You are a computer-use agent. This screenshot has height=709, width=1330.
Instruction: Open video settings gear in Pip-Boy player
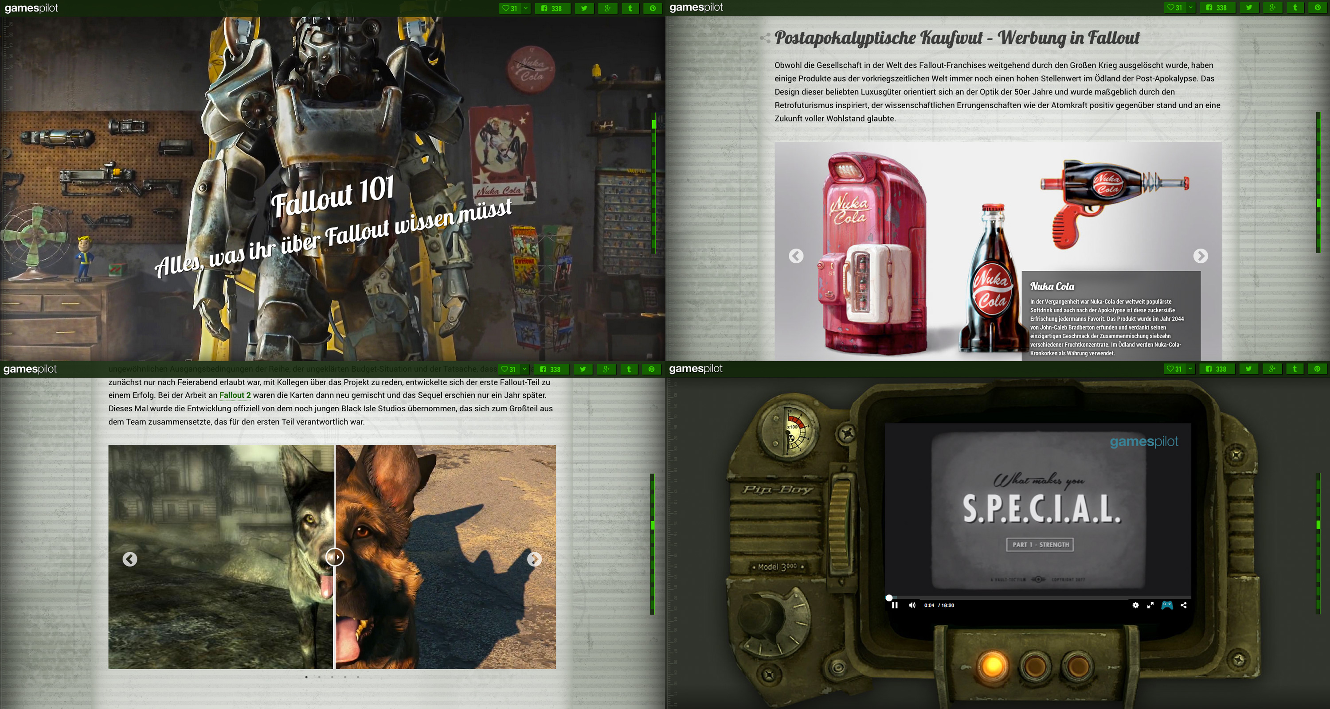pos(1135,605)
